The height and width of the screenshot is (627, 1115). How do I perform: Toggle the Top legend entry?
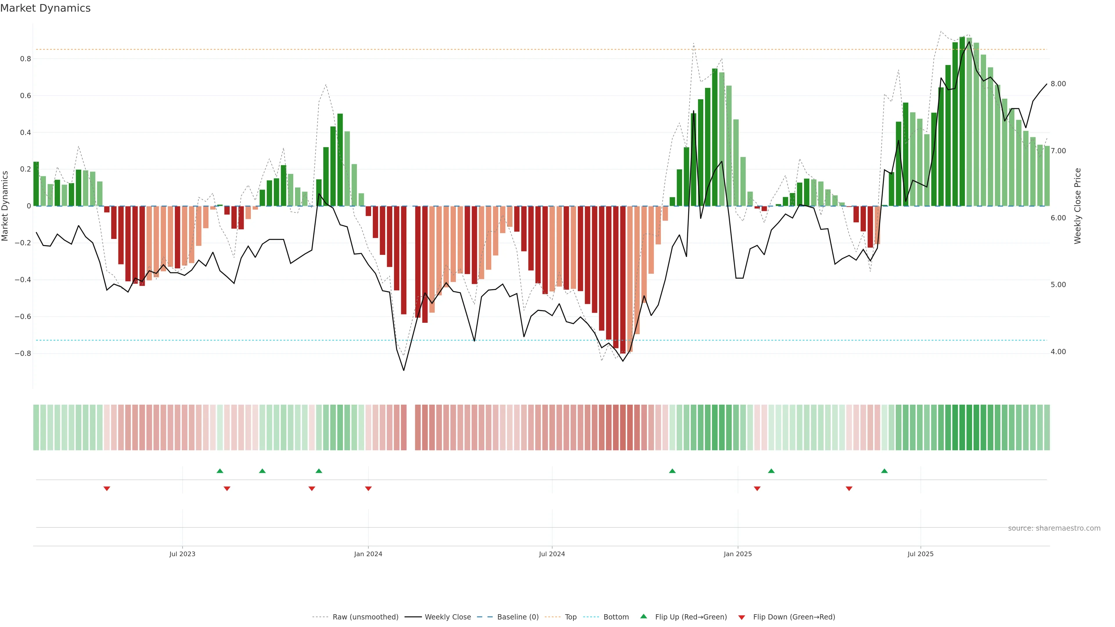click(571, 617)
